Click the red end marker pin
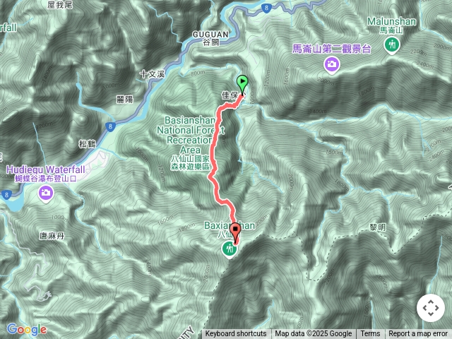The height and width of the screenshot is (339, 452). coord(236,233)
